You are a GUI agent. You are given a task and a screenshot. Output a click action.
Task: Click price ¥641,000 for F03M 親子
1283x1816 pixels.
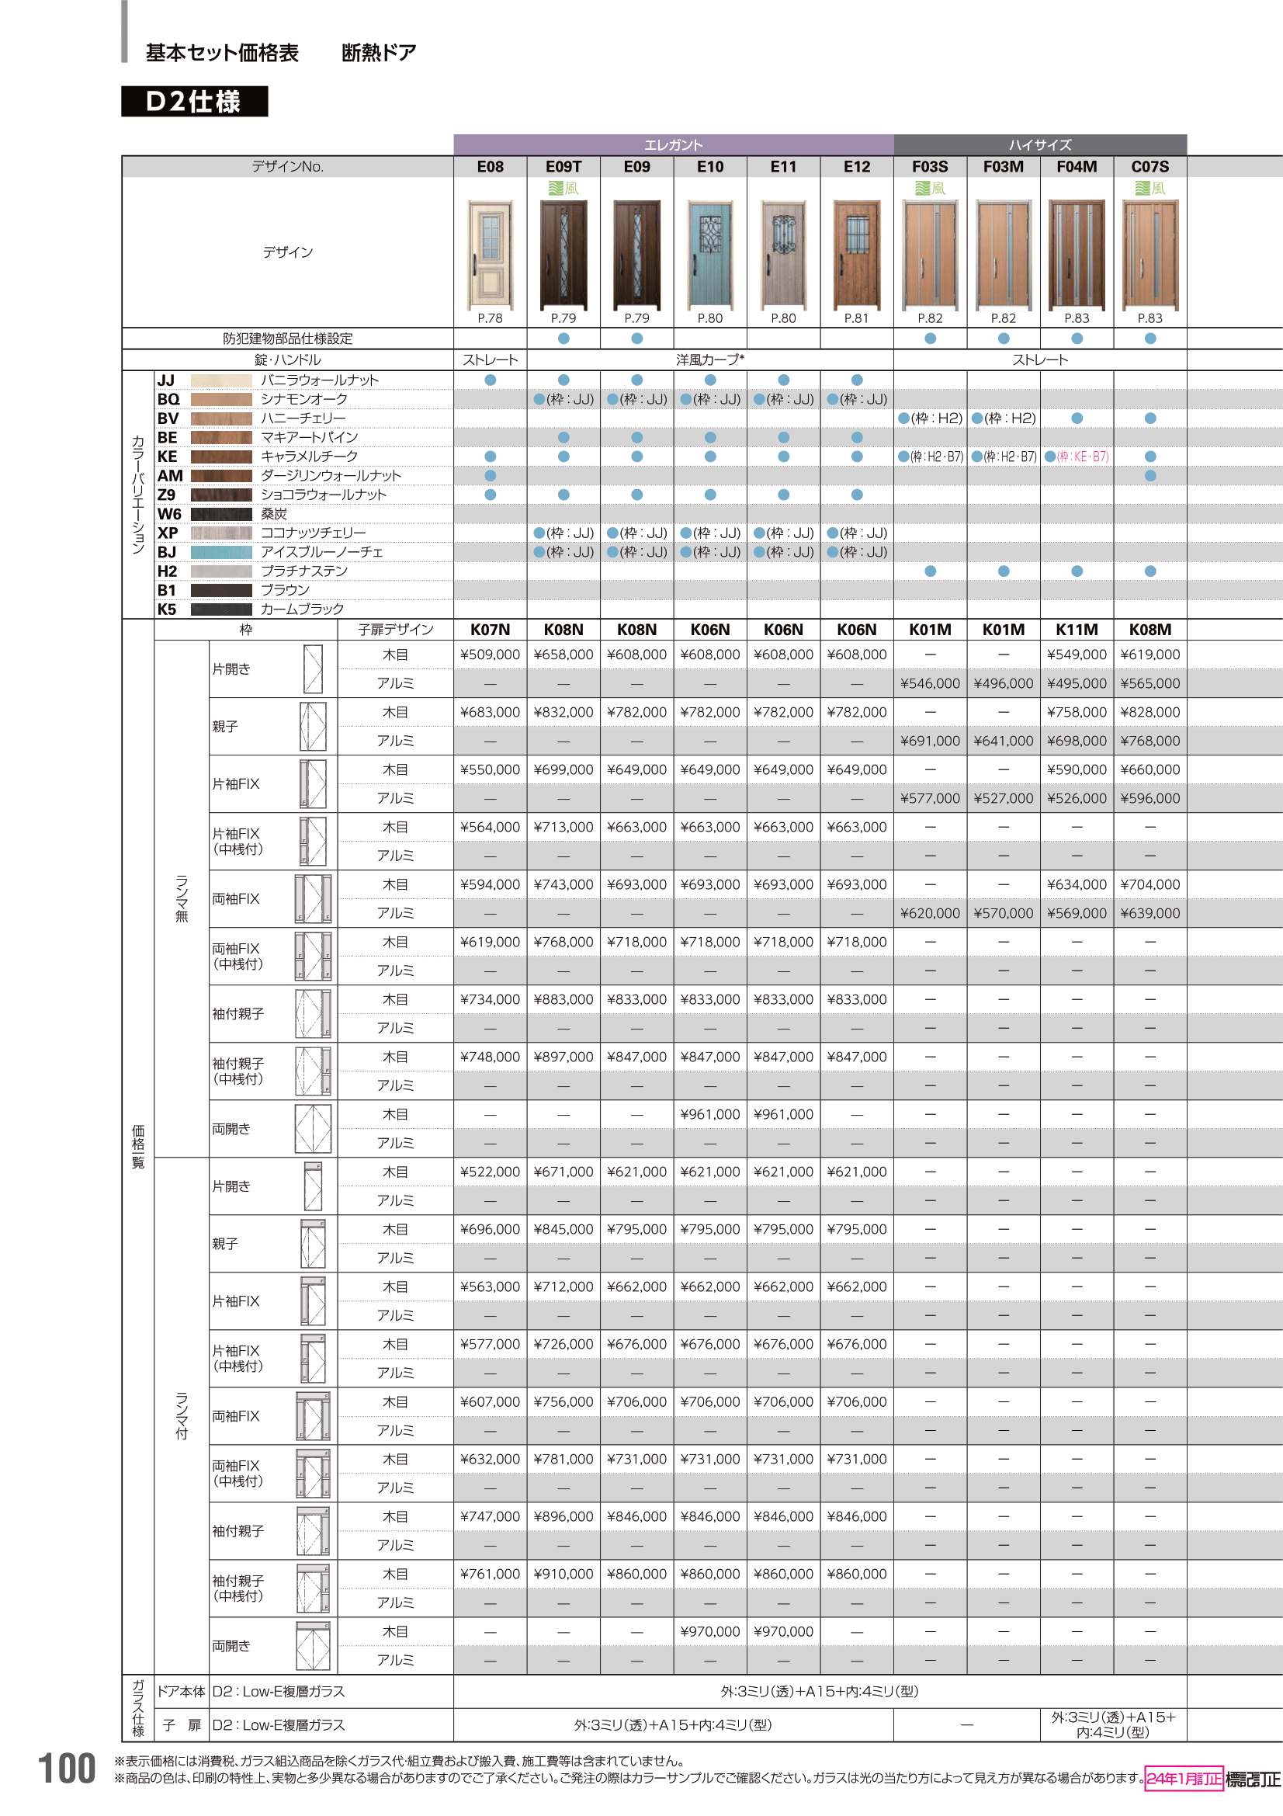[1003, 741]
